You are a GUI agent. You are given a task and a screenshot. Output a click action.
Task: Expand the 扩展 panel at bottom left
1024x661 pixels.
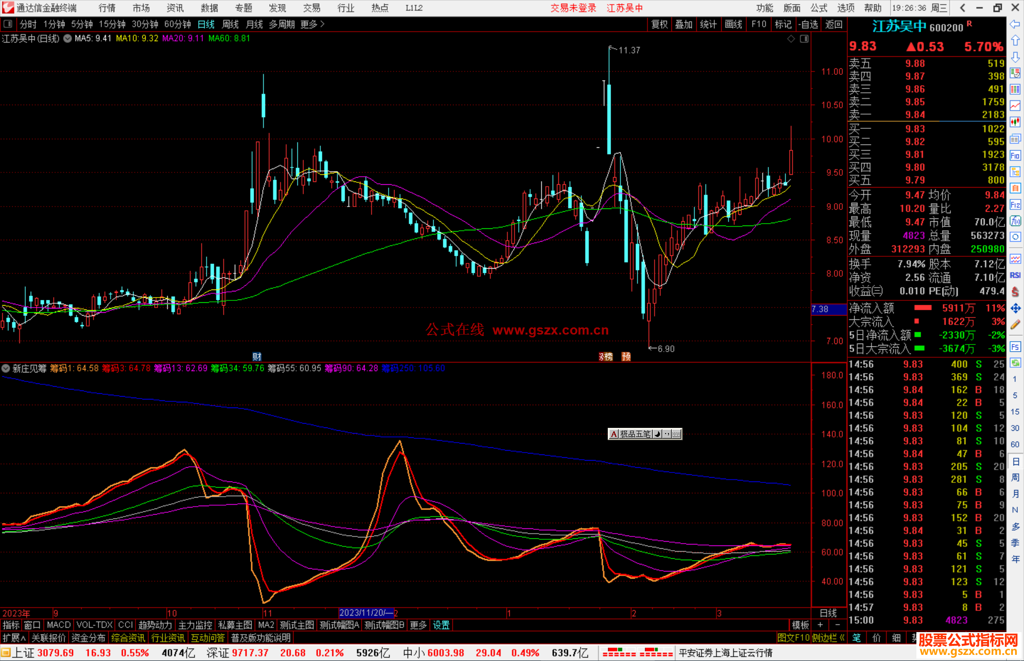[x=14, y=638]
